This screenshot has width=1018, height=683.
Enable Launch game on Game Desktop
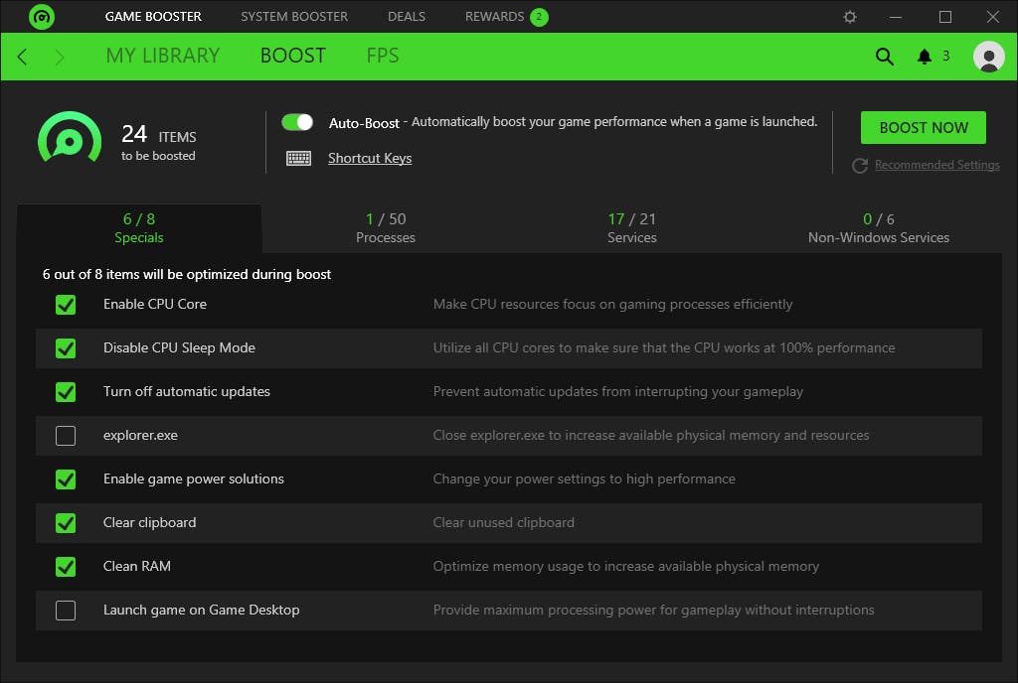pyautogui.click(x=66, y=611)
